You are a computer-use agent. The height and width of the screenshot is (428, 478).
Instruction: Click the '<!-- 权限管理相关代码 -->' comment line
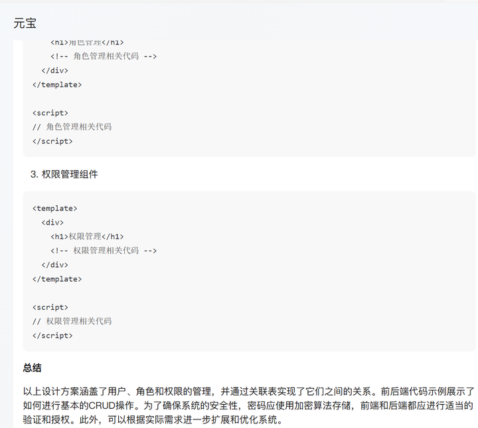pyautogui.click(x=104, y=251)
